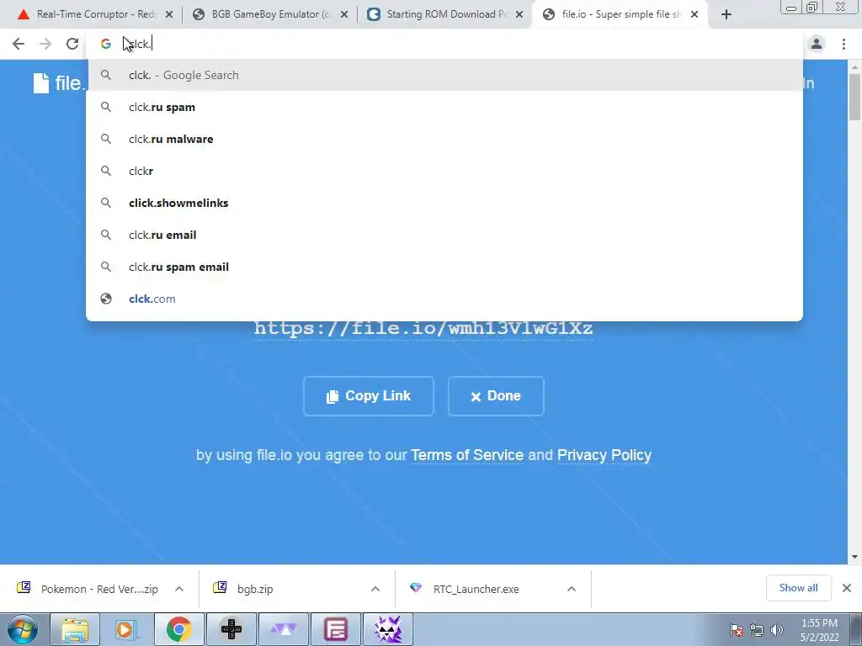Open Windows Explorer from the taskbar

point(74,629)
